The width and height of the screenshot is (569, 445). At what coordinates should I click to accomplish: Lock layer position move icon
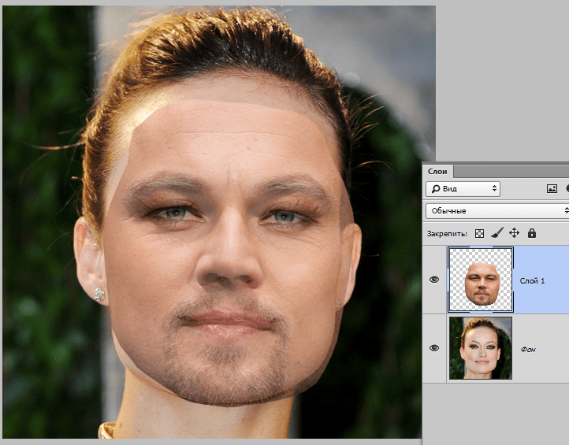514,233
